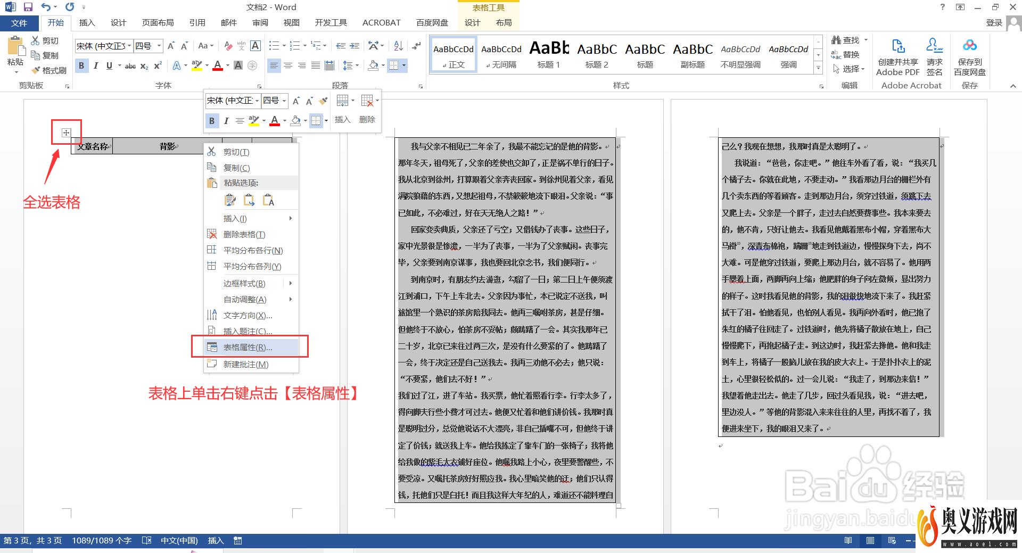Viewport: 1022px width, 553px height.
Task: Open the ribbon font name dropdown (宋体)
Action: [129, 46]
